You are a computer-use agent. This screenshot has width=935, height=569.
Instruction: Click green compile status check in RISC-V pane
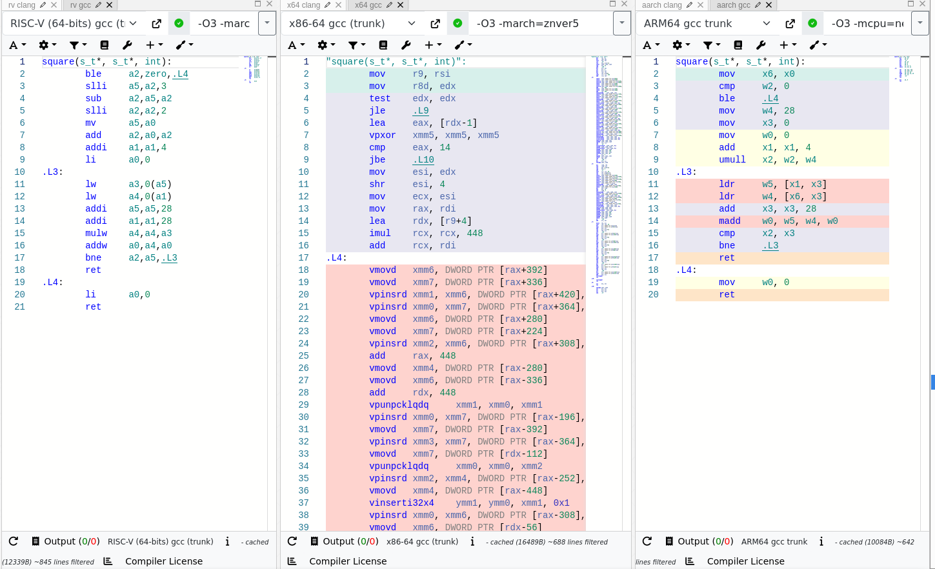[x=179, y=23]
